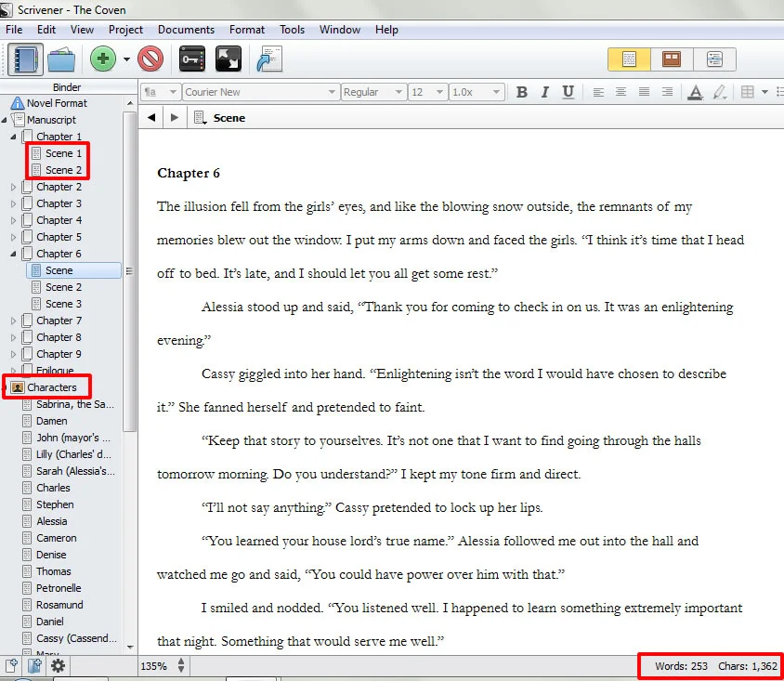This screenshot has height=681, width=784.
Task: Expand Chapter 3 in binder
Action: (x=14, y=203)
